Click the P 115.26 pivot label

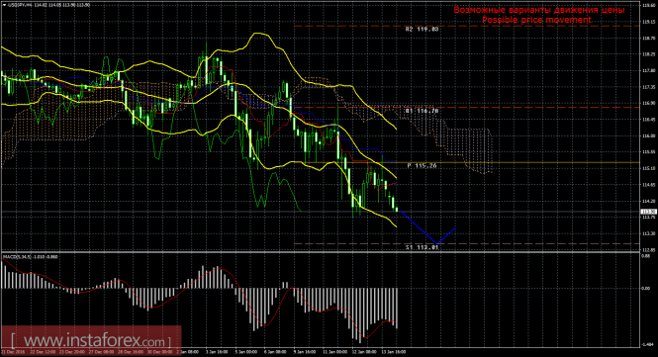point(422,166)
